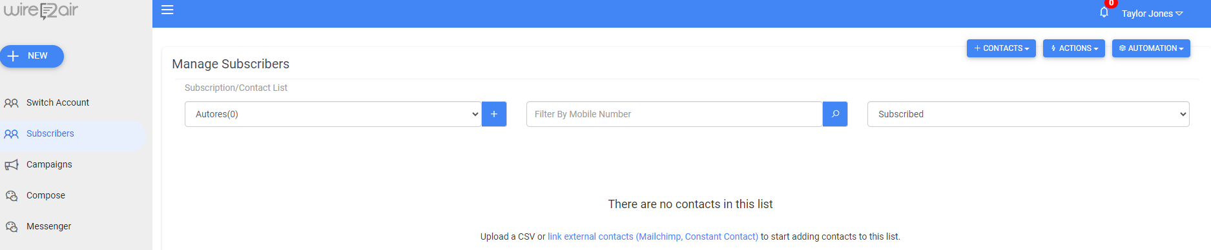Image resolution: width=1211 pixels, height=250 pixels.
Task: Click the Switch Account people icon
Action: point(11,103)
